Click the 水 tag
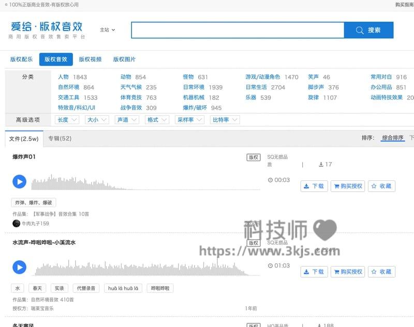The height and width of the screenshot is (327, 414). [x=18, y=288]
